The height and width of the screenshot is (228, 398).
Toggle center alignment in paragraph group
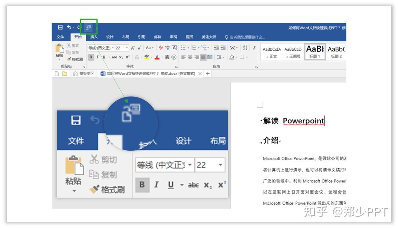[x=190, y=57]
